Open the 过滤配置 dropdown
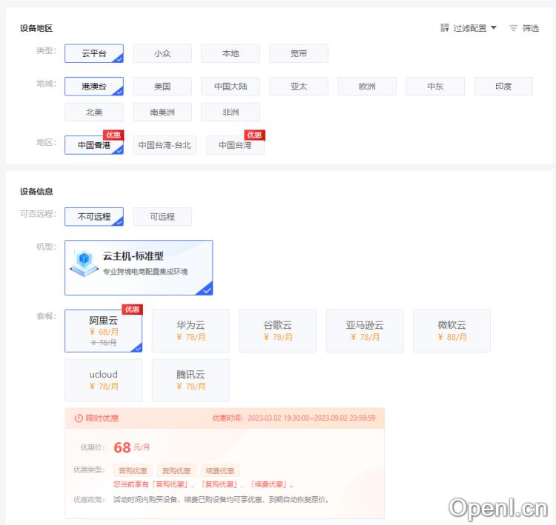 click(468, 28)
